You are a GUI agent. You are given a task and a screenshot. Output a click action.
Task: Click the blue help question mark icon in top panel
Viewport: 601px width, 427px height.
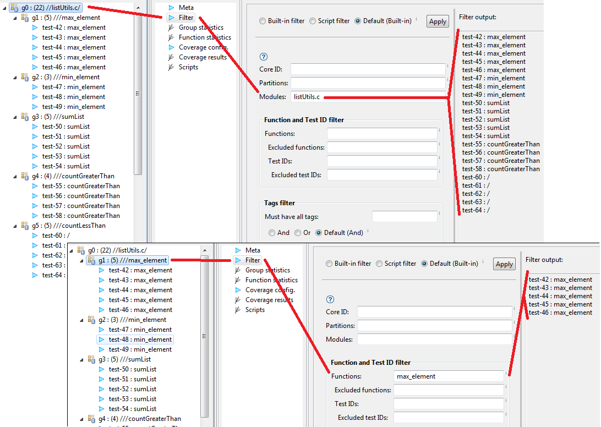point(263,57)
